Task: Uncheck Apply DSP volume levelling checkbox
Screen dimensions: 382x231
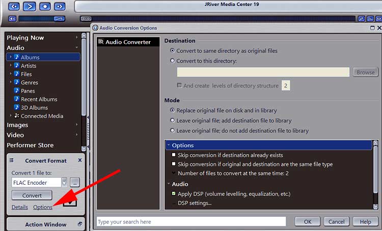Action: point(174,194)
